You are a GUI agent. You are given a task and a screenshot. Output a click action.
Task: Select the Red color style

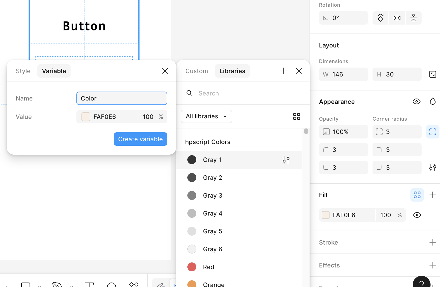(x=208, y=267)
